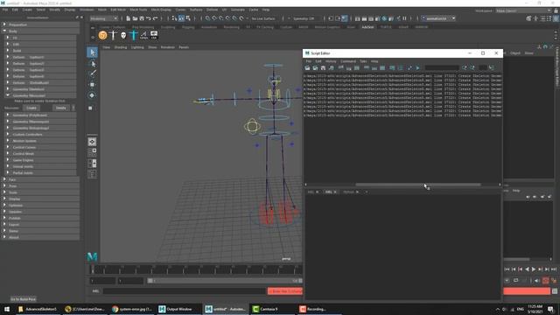Toggle select by component type mode
The height and width of the screenshot is (315, 560).
pos(188,18)
